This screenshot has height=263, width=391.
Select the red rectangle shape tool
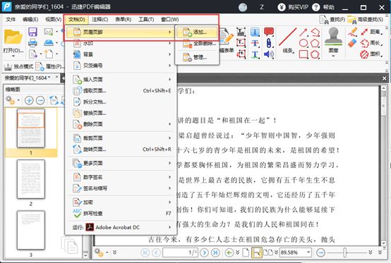tap(303, 54)
